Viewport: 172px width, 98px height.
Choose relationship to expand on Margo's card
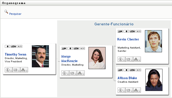pos(76,48)
